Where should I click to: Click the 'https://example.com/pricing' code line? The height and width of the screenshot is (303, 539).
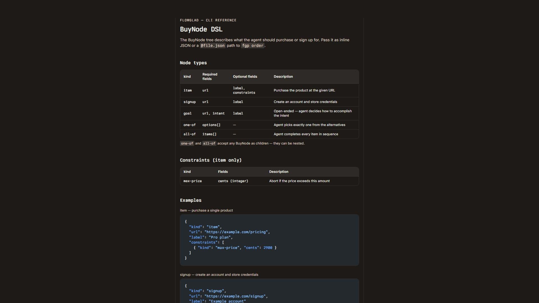click(x=229, y=232)
